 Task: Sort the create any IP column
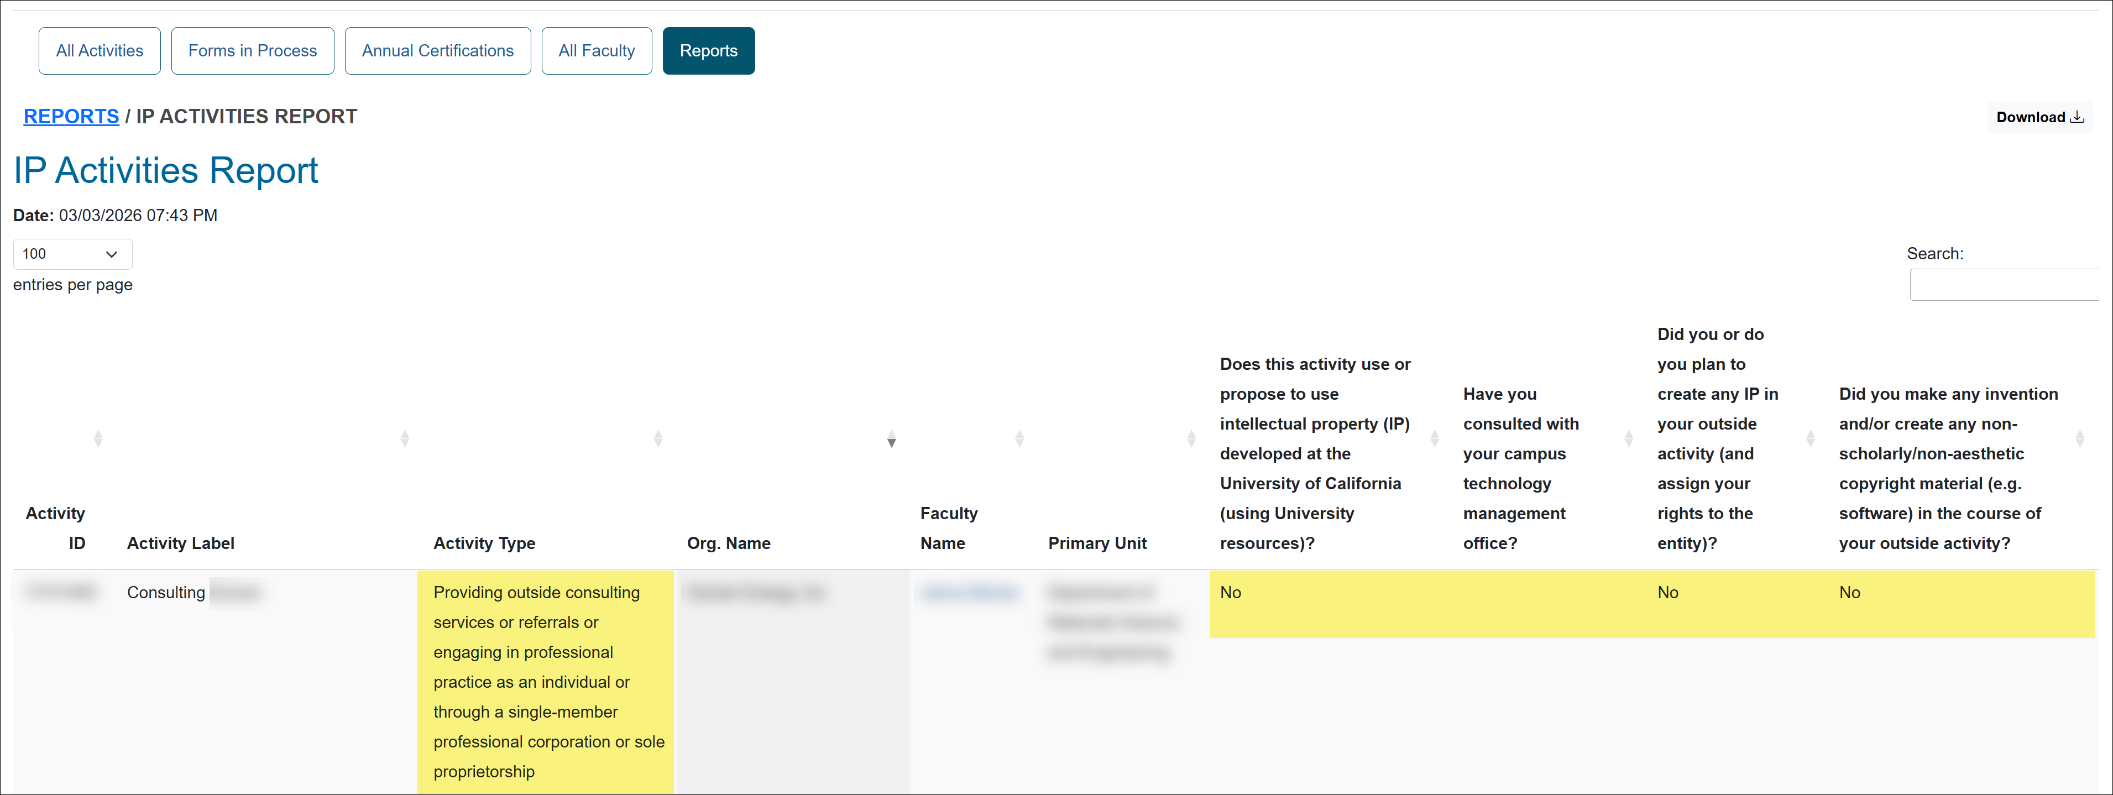(x=1811, y=439)
